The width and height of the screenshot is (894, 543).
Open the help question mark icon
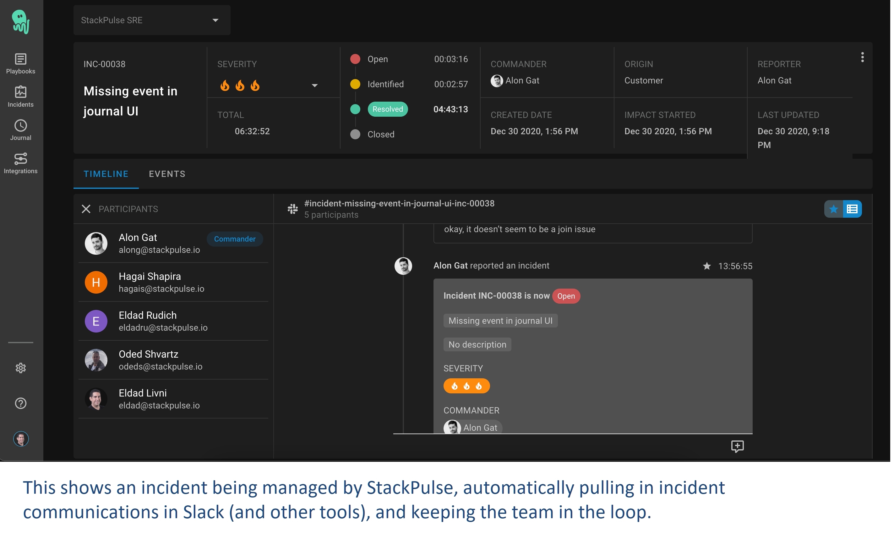click(x=21, y=403)
